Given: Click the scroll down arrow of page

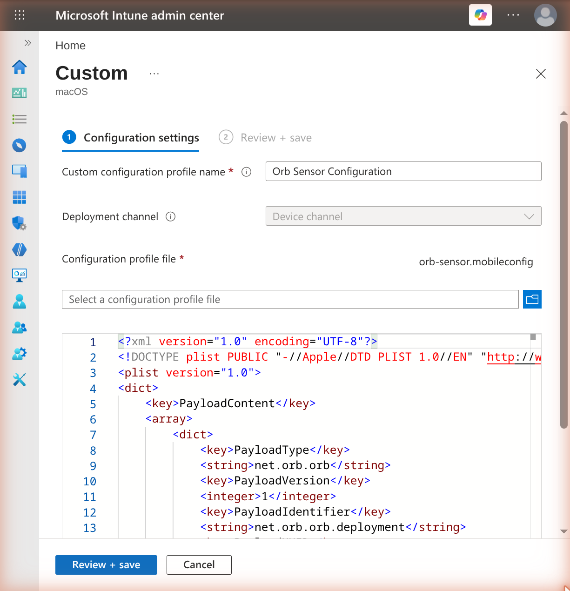Looking at the screenshot, I should pyautogui.click(x=564, y=531).
